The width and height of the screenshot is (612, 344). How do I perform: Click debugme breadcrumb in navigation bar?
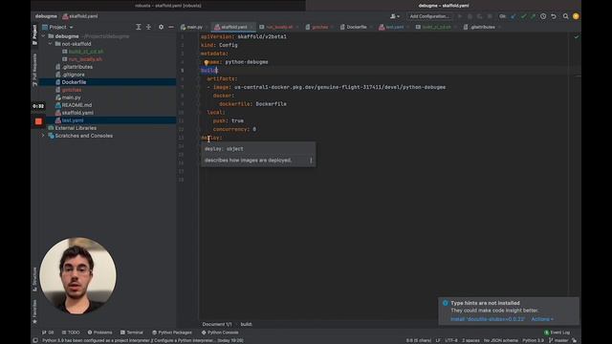(x=46, y=16)
